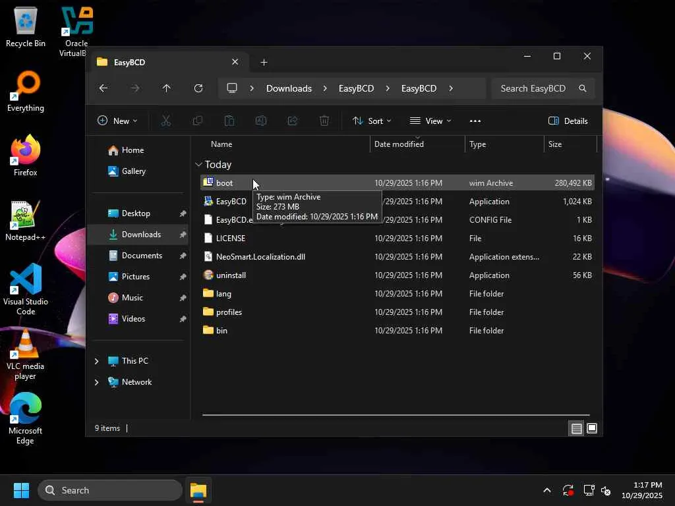Go up one folder level
Screen dimensions: 675x506
click(x=166, y=88)
